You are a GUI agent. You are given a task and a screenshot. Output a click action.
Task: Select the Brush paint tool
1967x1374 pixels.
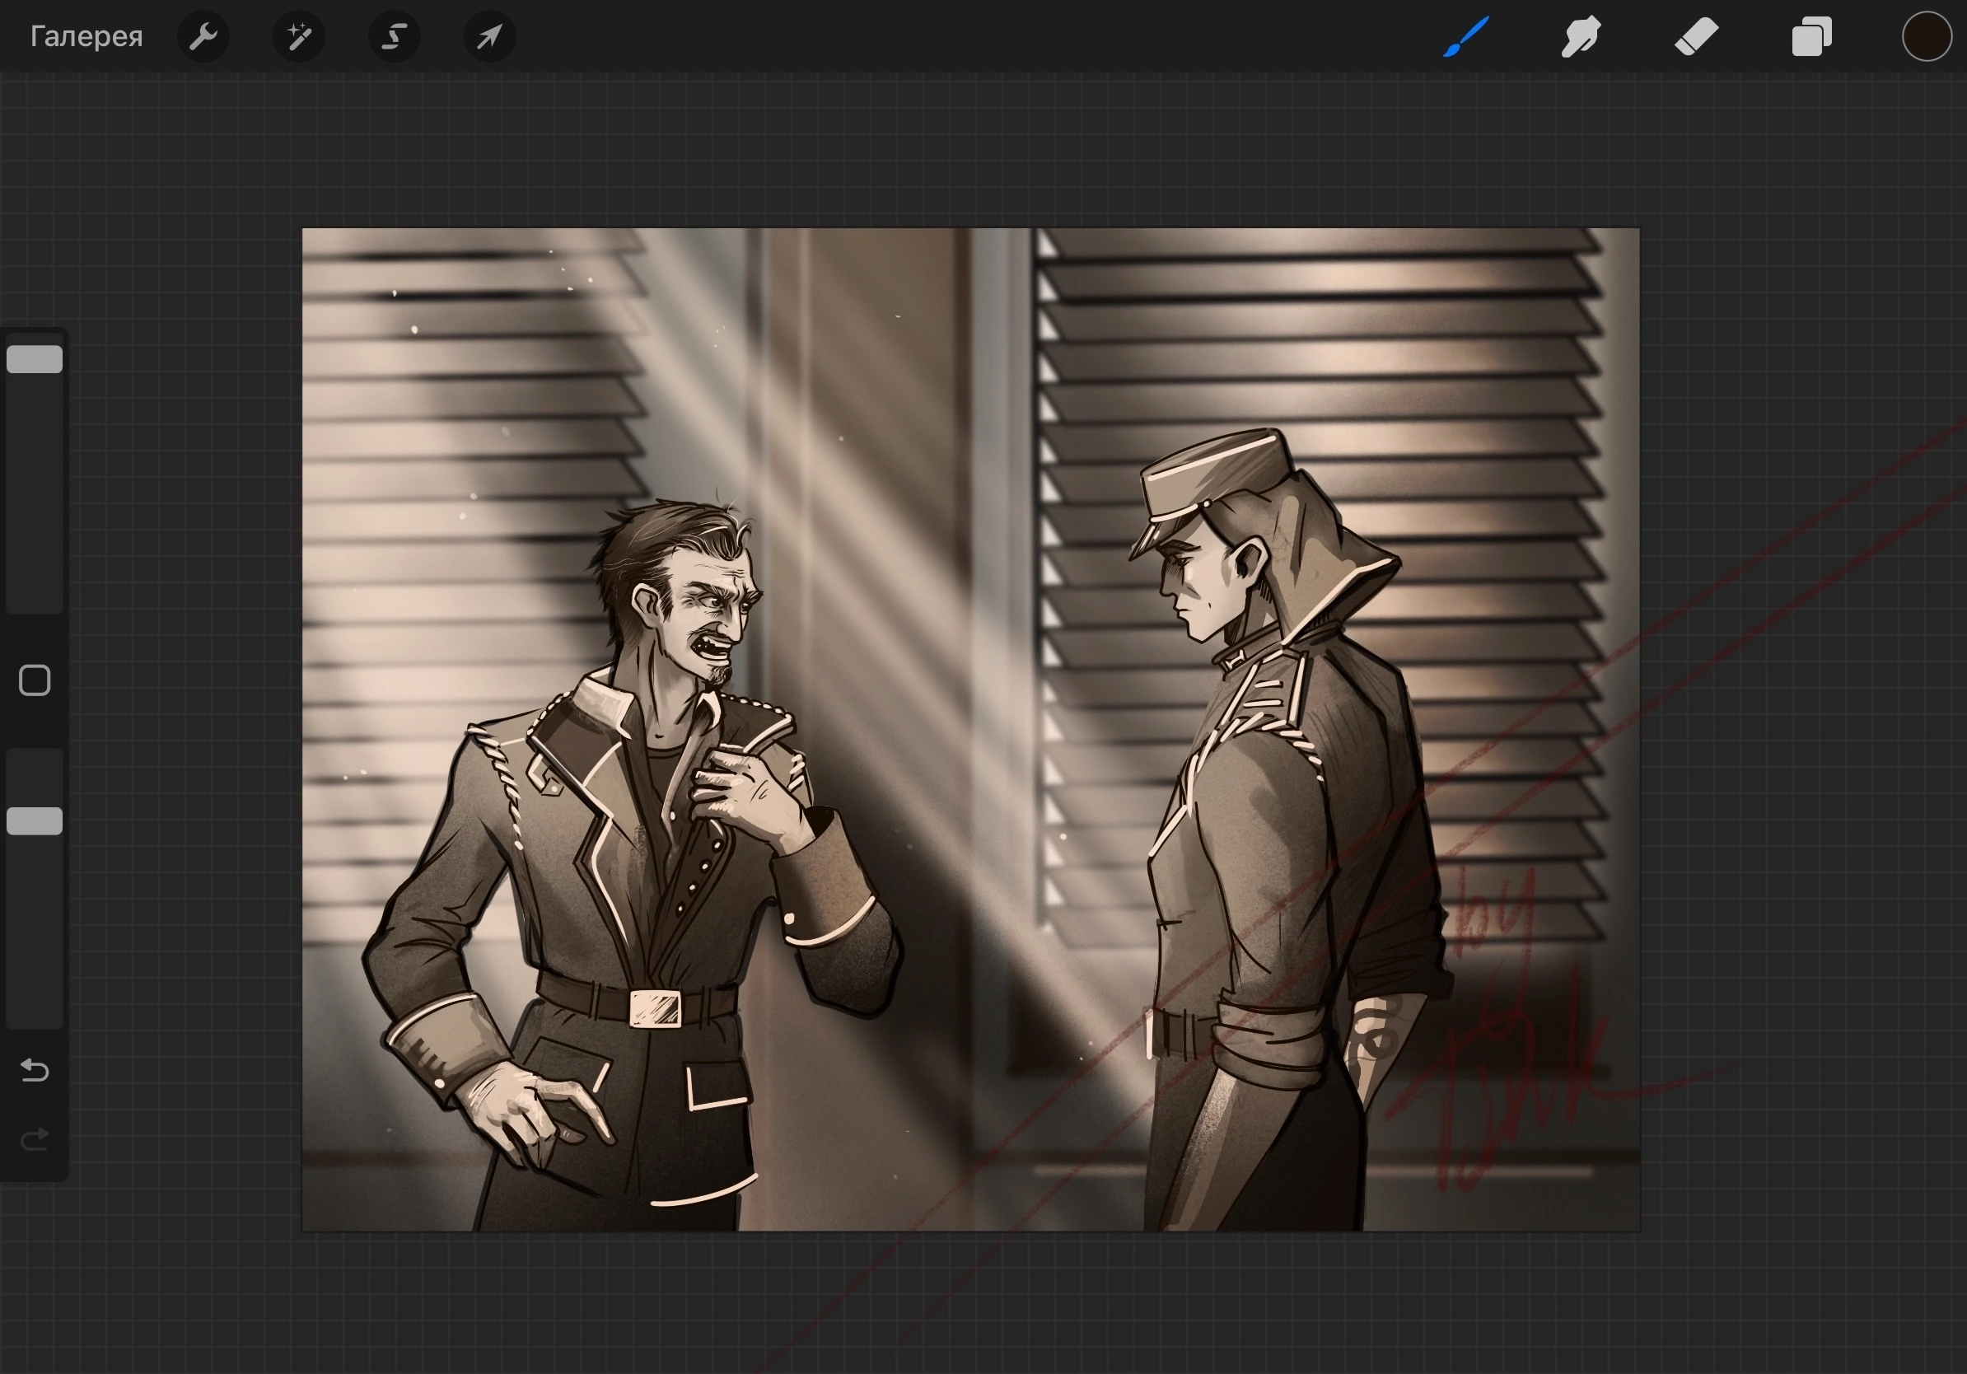(1466, 37)
